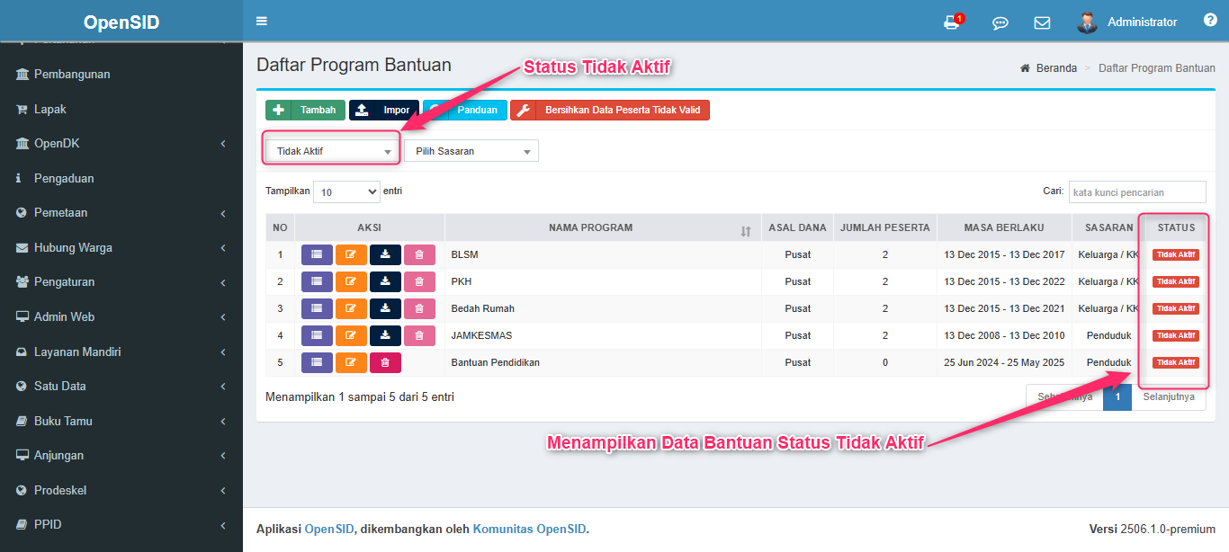Image resolution: width=1229 pixels, height=552 pixels.
Task: Open the print queue notification icon
Action: click(x=952, y=22)
